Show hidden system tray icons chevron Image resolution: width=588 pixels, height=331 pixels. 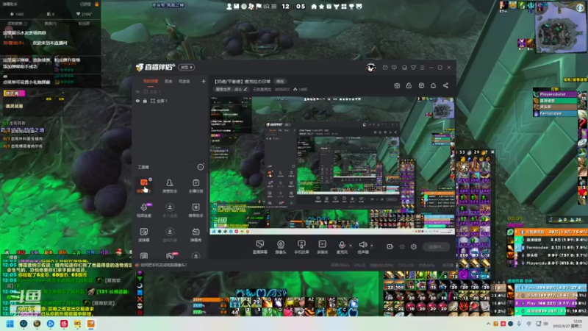(488, 324)
